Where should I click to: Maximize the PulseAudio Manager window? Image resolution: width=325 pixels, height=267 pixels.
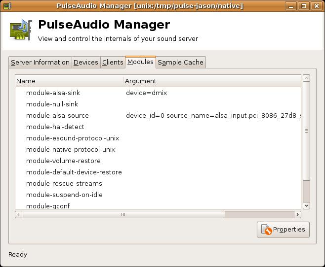(x=304, y=6)
